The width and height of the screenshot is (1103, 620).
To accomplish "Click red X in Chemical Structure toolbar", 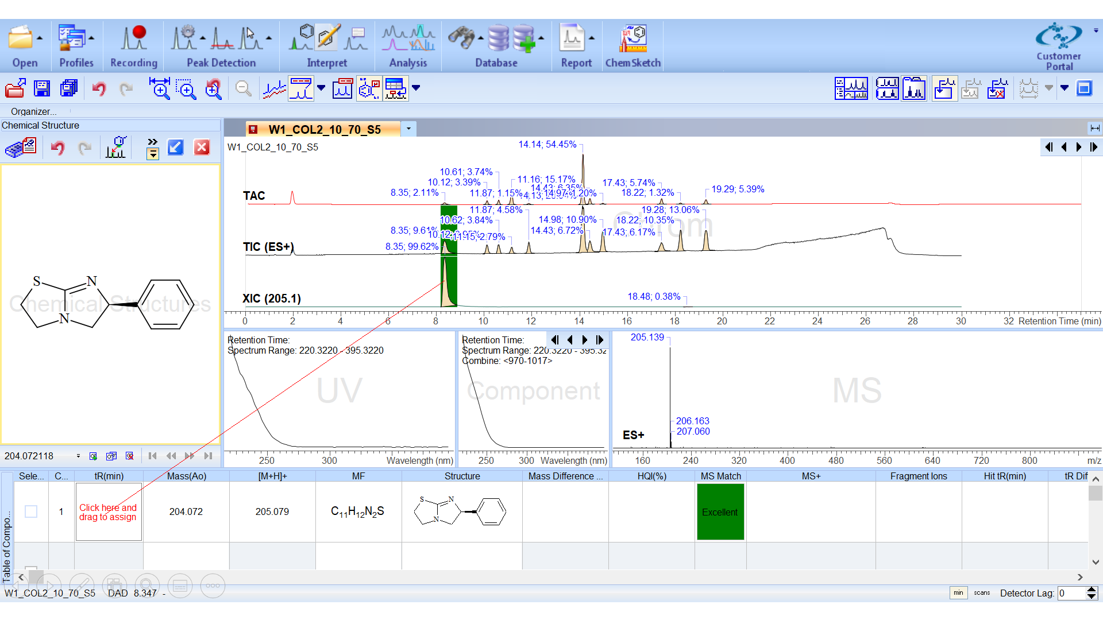I will (x=202, y=148).
